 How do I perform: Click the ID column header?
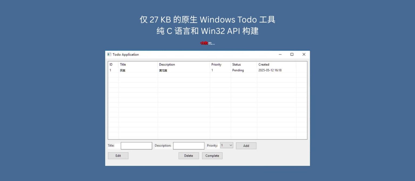111,64
